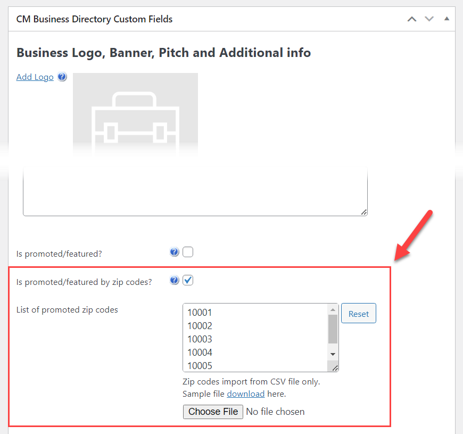This screenshot has width=463, height=434.
Task: Click the 'No file chosen' text
Action: pos(275,412)
